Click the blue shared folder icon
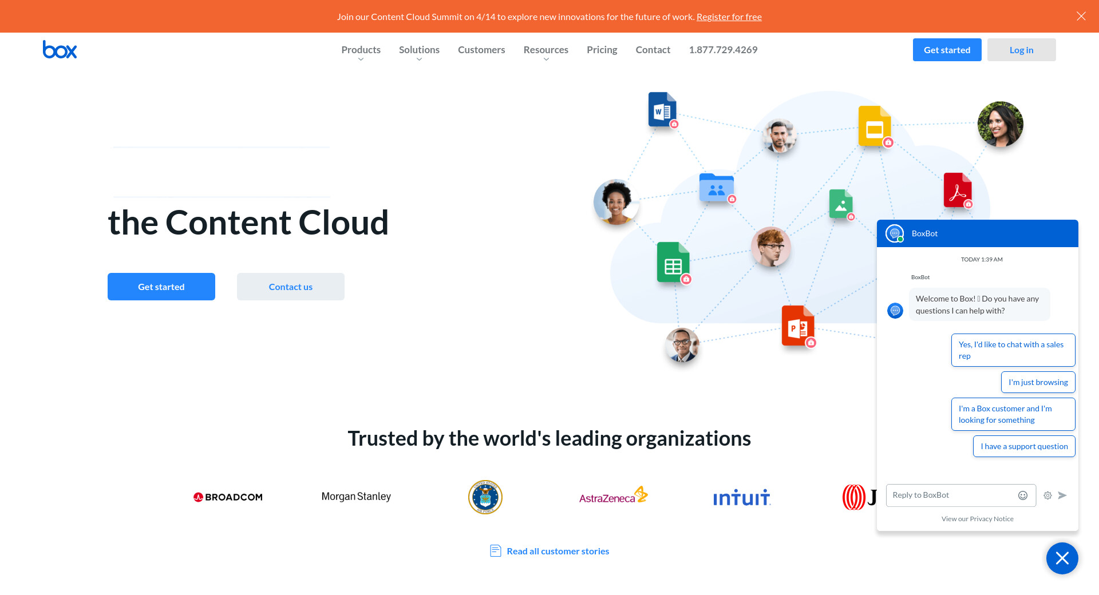 point(717,188)
